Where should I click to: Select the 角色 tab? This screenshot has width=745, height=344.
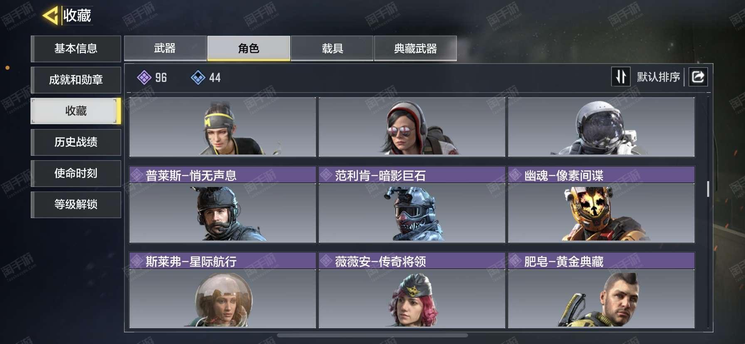[249, 49]
